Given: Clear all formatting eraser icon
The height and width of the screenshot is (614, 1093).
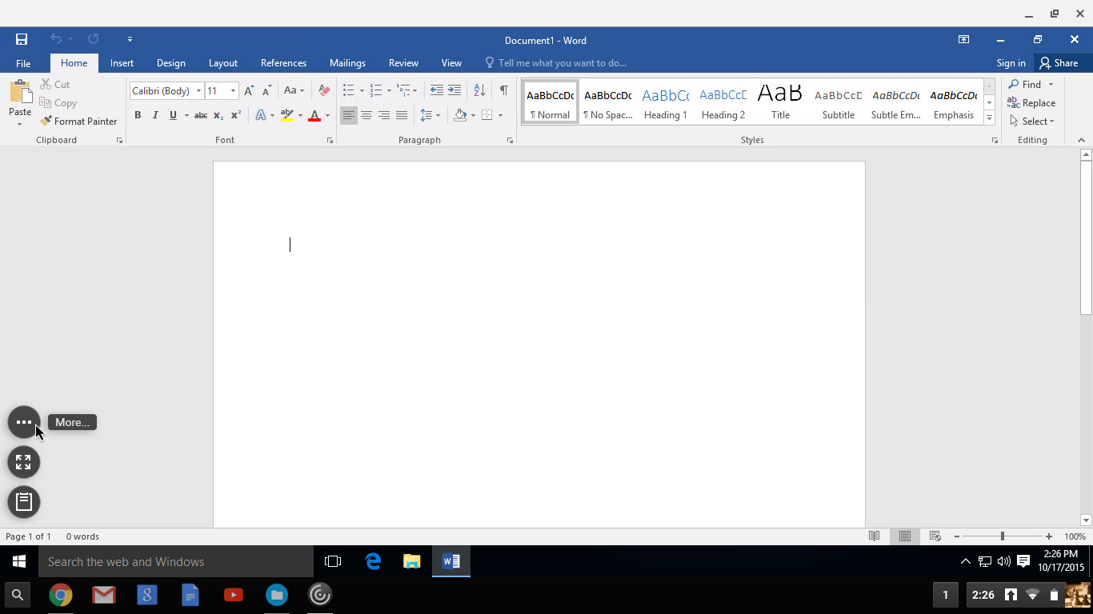Looking at the screenshot, I should click(x=324, y=90).
